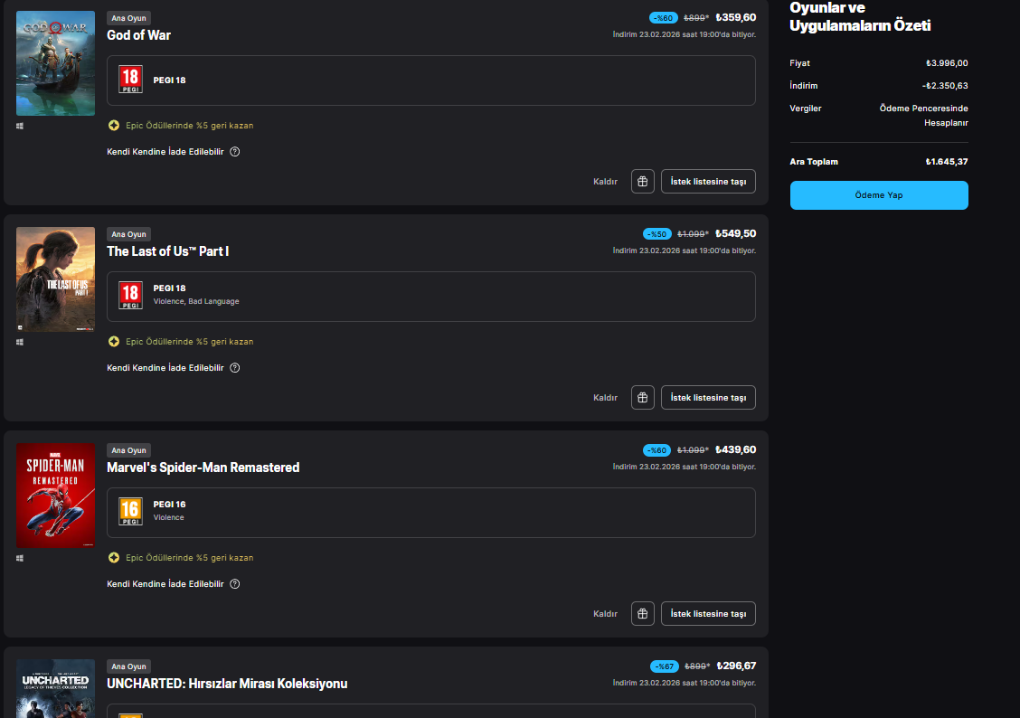This screenshot has height=718, width=1020.
Task: Click the Ara Toplam value ₺1.645,37
Action: 947,161
